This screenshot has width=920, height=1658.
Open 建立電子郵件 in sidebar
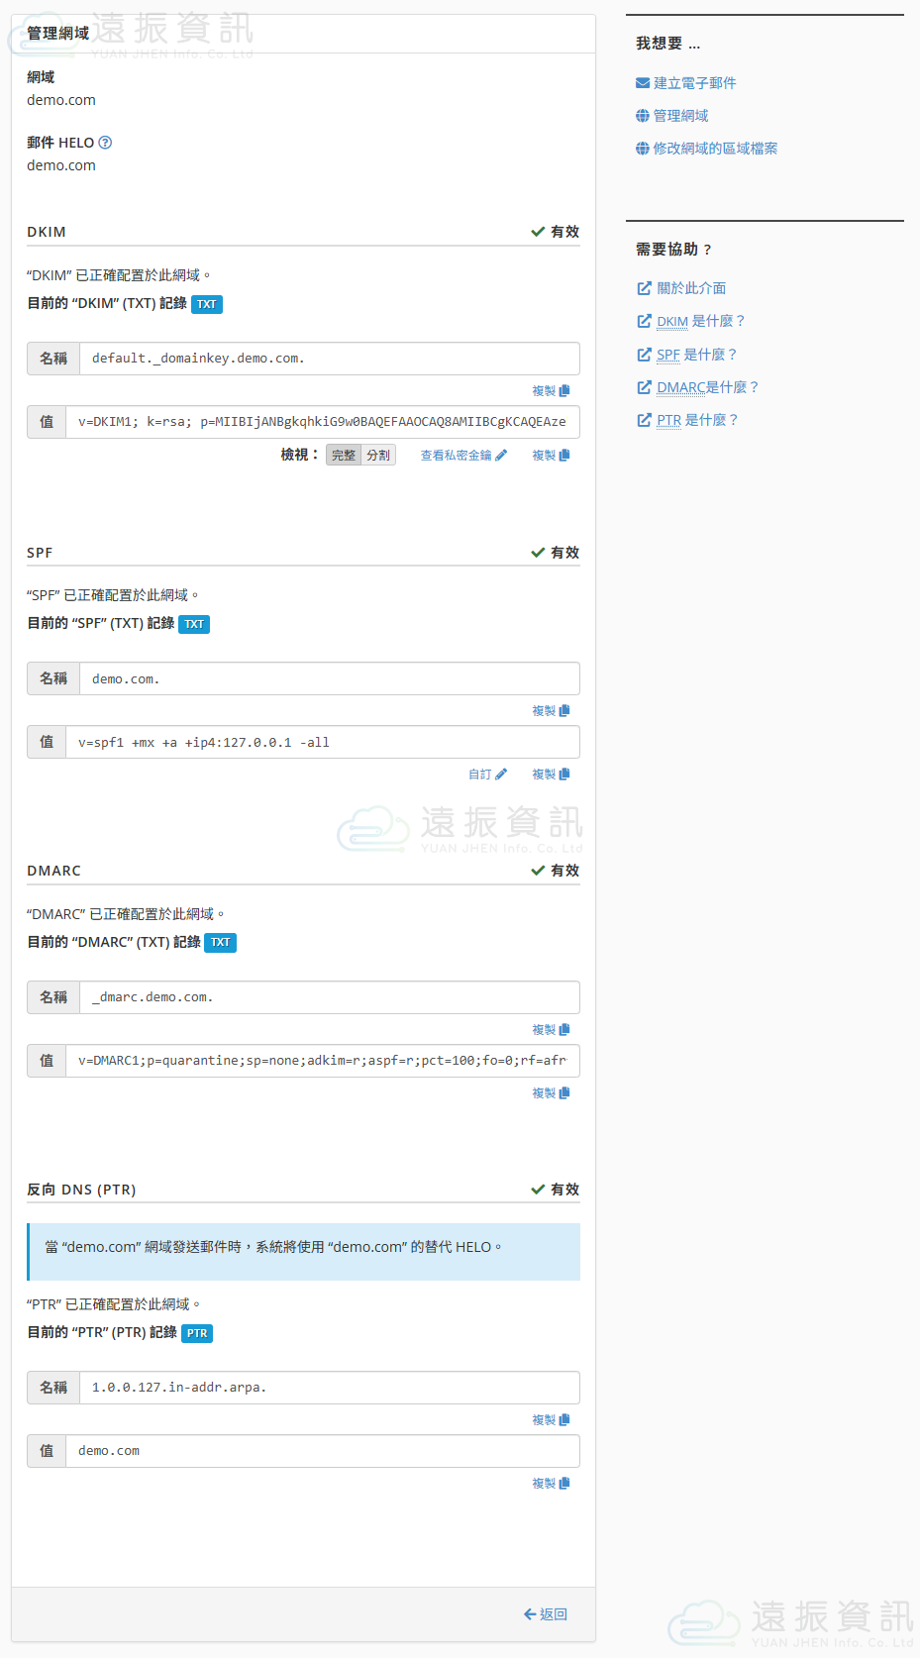tap(694, 83)
